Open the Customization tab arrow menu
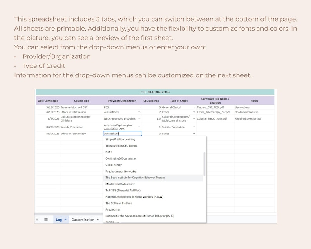Viewport: 311px width, 249px height. point(98,220)
